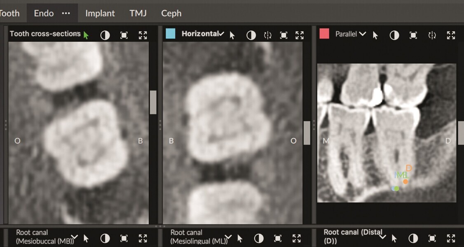Click the orange D canal marker
The image size is (464, 247).
point(405,182)
